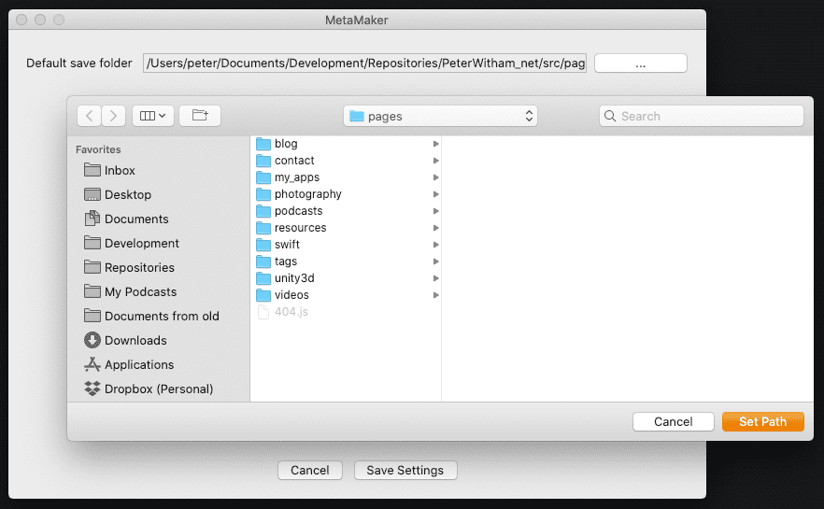This screenshot has height=509, width=824.
Task: Click the blue folder icon beside pages
Action: 357,116
